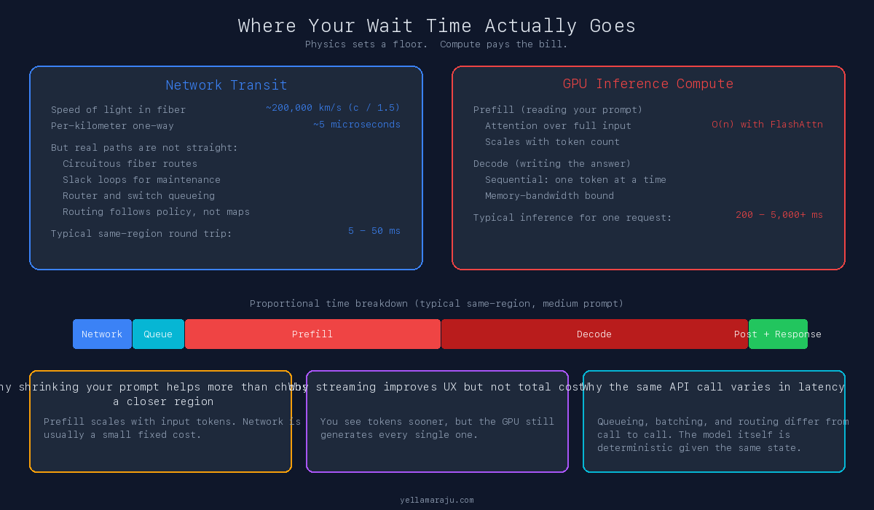874x510 pixels.
Task: Click the GPU Inference Compute panel title
Action: coord(647,83)
